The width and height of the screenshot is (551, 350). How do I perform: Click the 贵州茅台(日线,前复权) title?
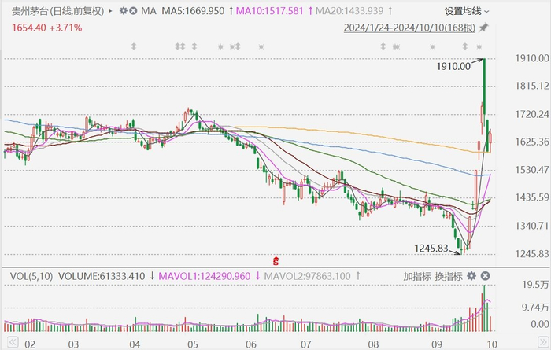point(58,11)
